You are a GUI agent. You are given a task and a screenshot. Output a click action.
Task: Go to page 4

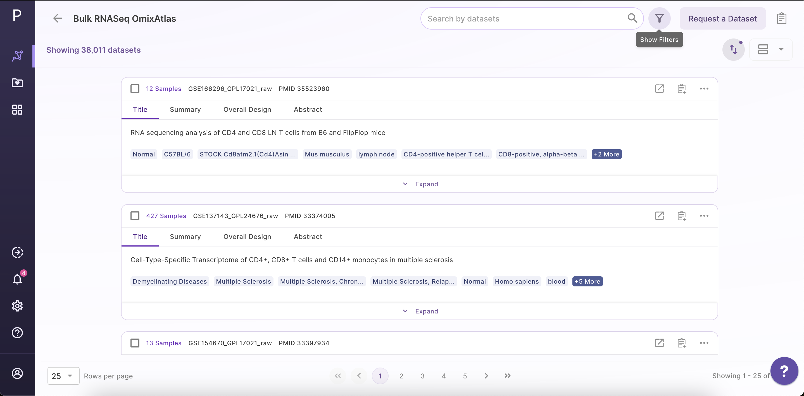(x=444, y=376)
